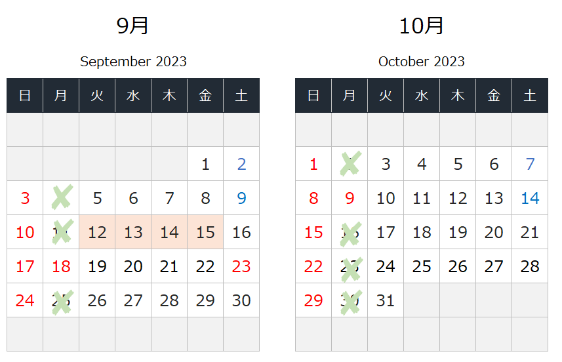The width and height of the screenshot is (562, 362).
Task: Select highlighted September 12 cell
Action: pyautogui.click(x=97, y=232)
